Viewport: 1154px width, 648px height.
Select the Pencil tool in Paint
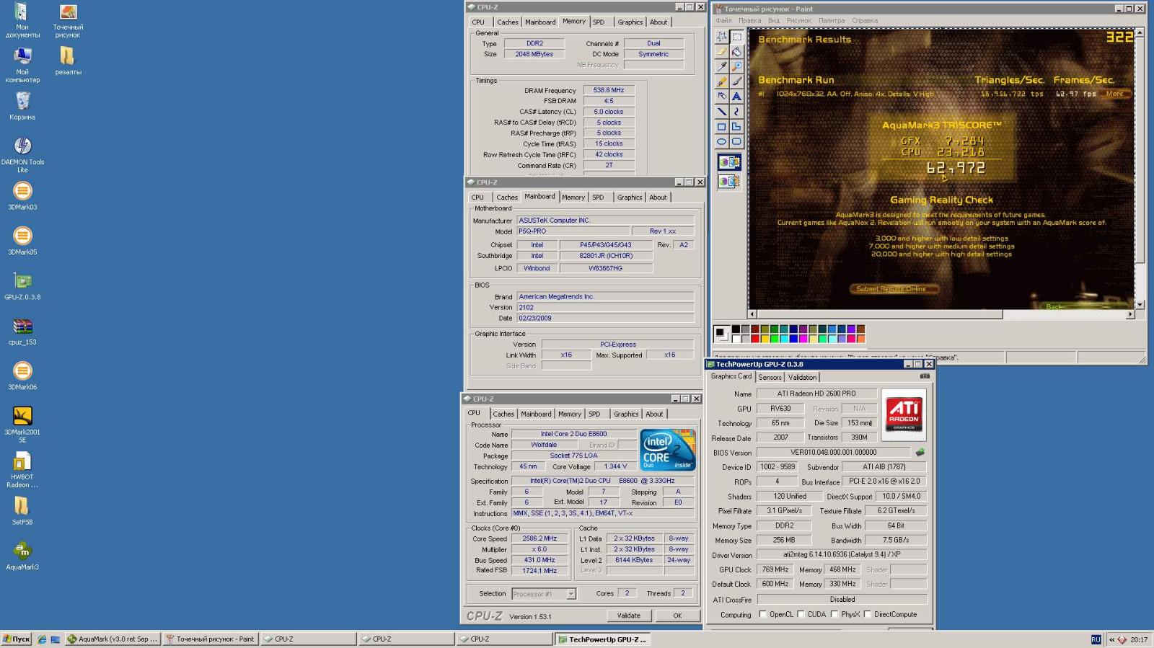(721, 81)
